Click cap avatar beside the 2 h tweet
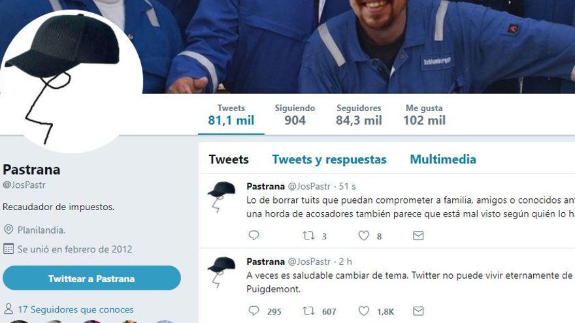The width and height of the screenshot is (575, 323). click(222, 271)
